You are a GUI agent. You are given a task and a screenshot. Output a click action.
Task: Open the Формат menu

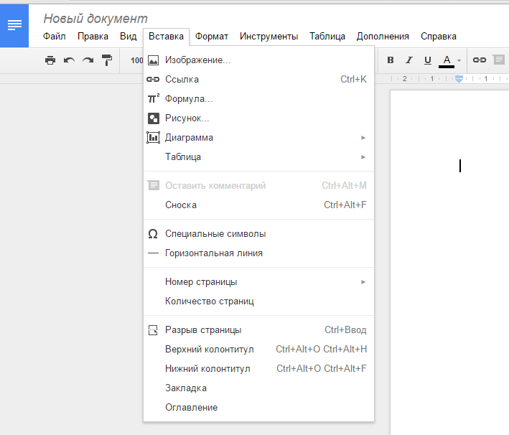pyautogui.click(x=212, y=36)
